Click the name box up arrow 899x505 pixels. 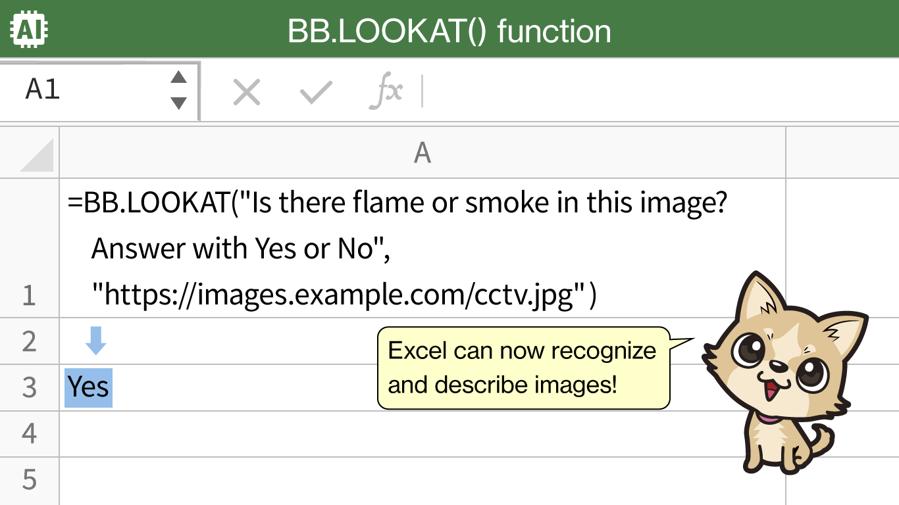tap(178, 78)
